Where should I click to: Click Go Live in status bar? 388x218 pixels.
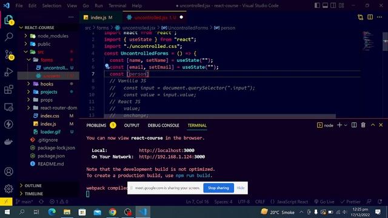(x=324, y=202)
